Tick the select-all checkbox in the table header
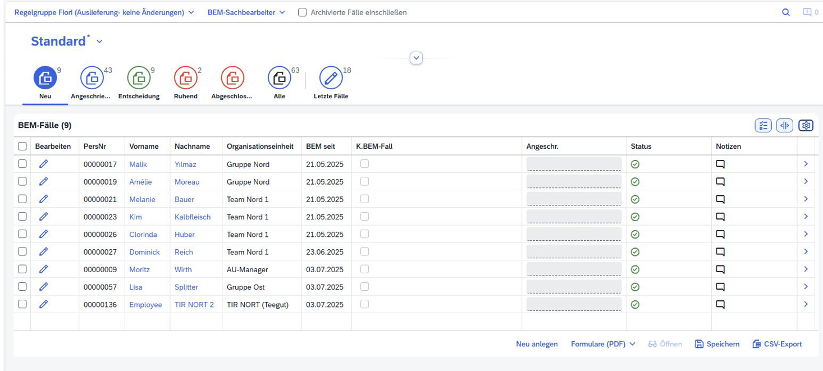Viewport: 823px width, 371px height. [x=22, y=146]
